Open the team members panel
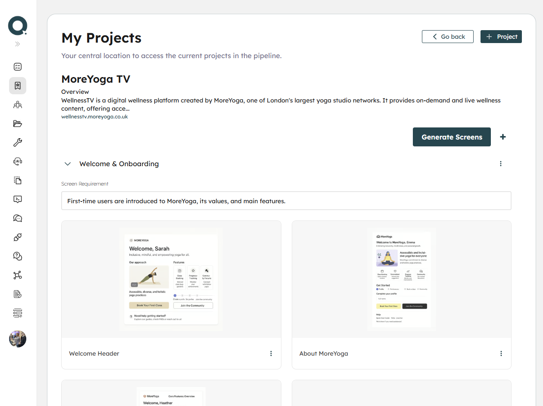Screen dimensions: 543x406 tap(17, 105)
